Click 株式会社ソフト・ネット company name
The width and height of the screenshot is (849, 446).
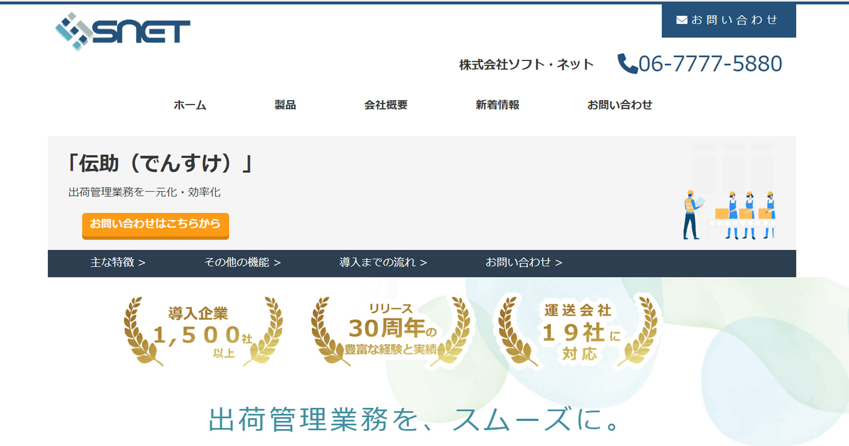[x=526, y=65]
